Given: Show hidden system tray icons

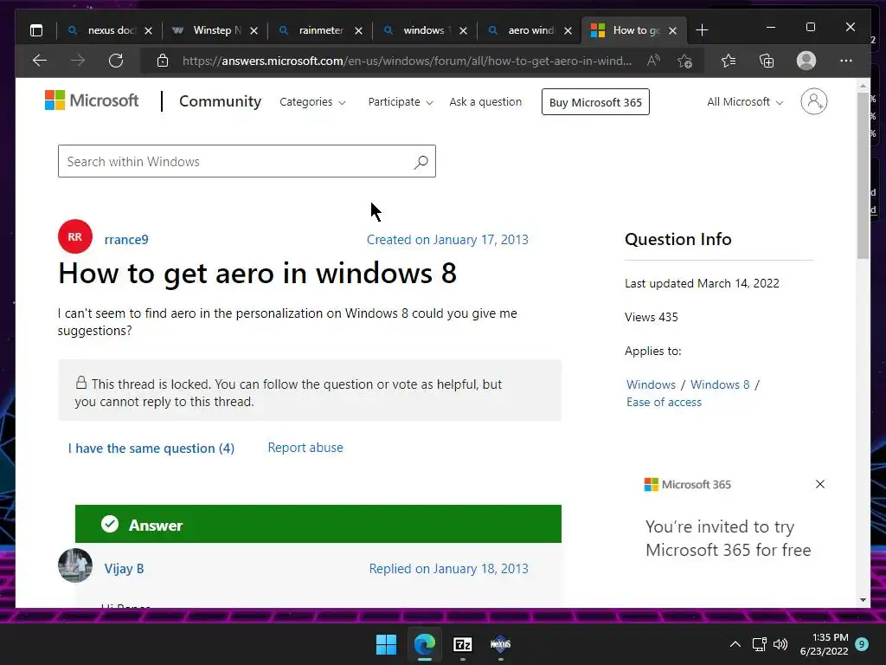Looking at the screenshot, I should (x=735, y=644).
